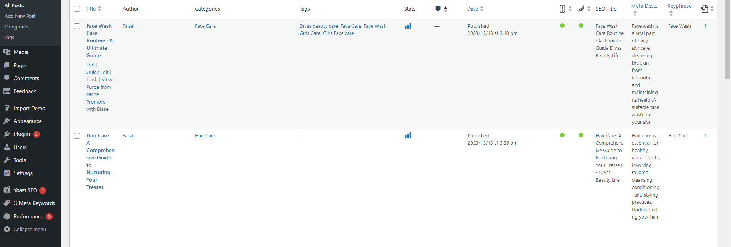The width and height of the screenshot is (731, 247).
Task: Open All Posts submenu item
Action: tap(14, 5)
